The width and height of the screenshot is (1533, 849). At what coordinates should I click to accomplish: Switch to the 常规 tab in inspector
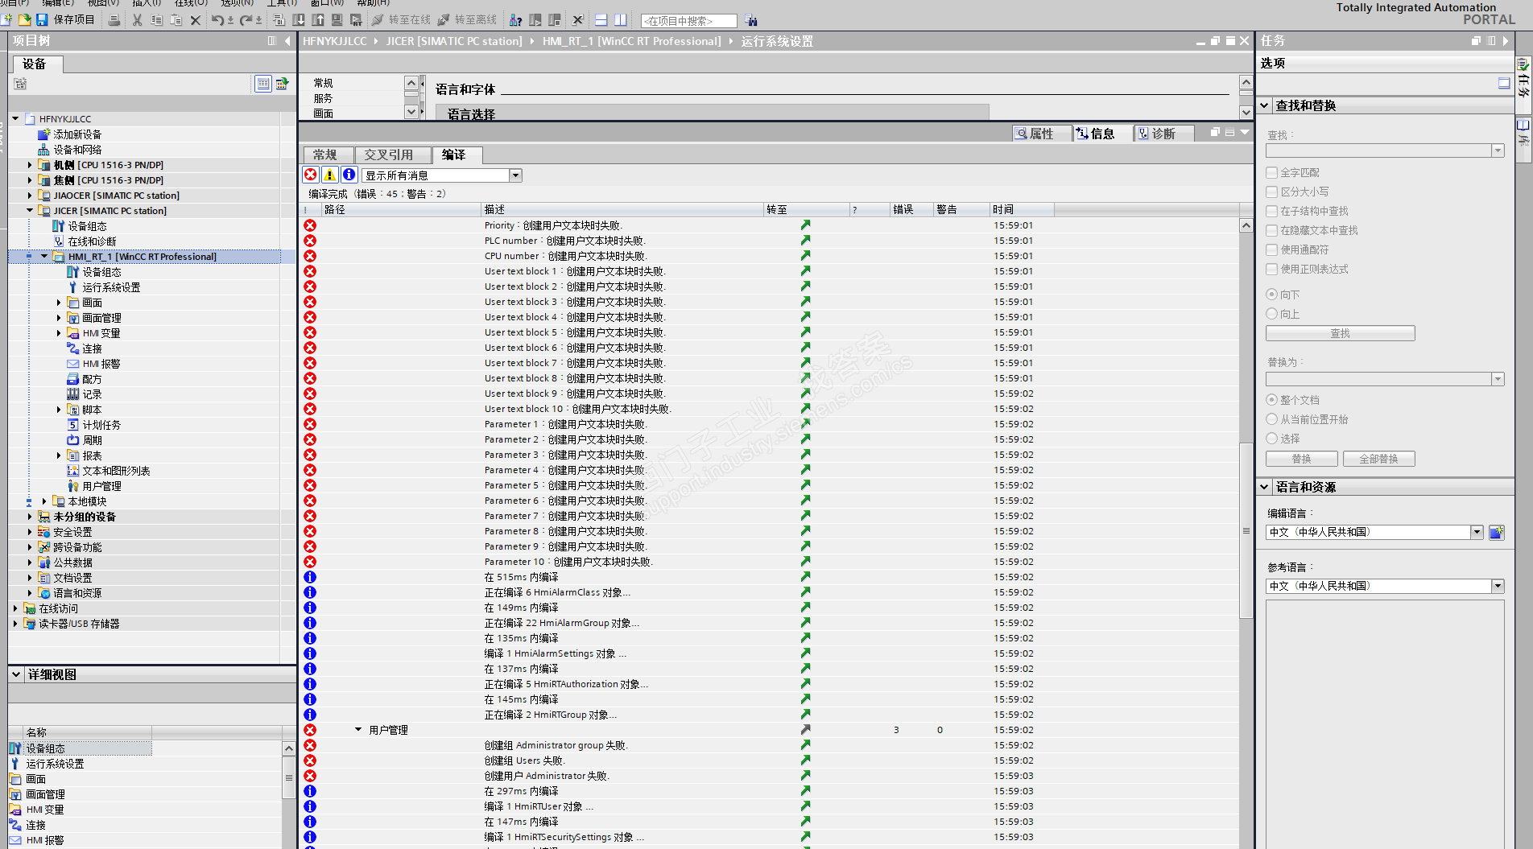click(x=328, y=155)
